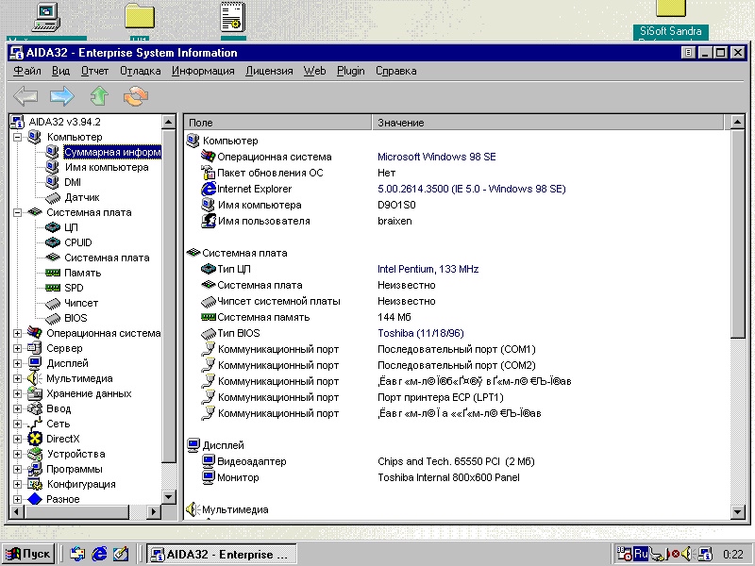Click the Show Desktop quick launch icon

[x=121, y=554]
